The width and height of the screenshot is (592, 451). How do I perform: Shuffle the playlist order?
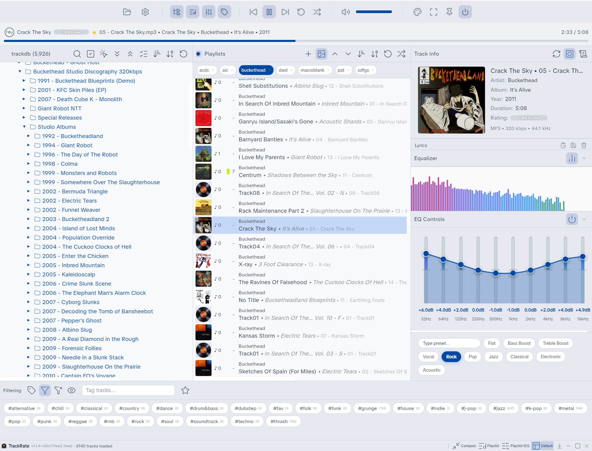coord(401,54)
